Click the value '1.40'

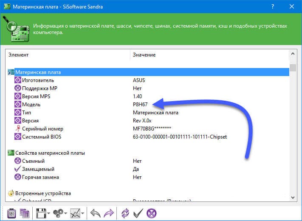(x=137, y=96)
